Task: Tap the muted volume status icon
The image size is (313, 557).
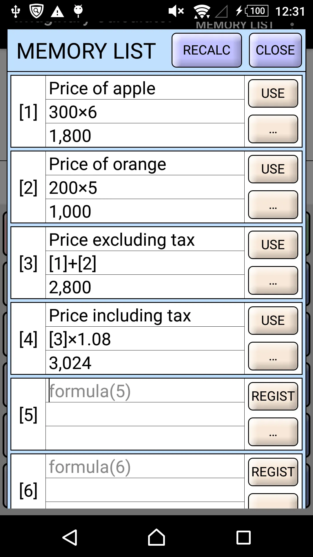Action: 176,11
